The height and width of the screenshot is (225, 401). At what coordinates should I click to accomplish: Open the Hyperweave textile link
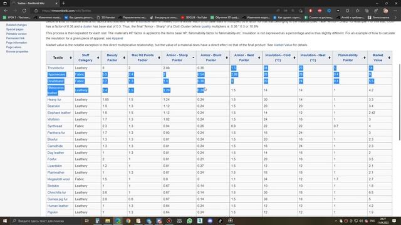coord(56,74)
